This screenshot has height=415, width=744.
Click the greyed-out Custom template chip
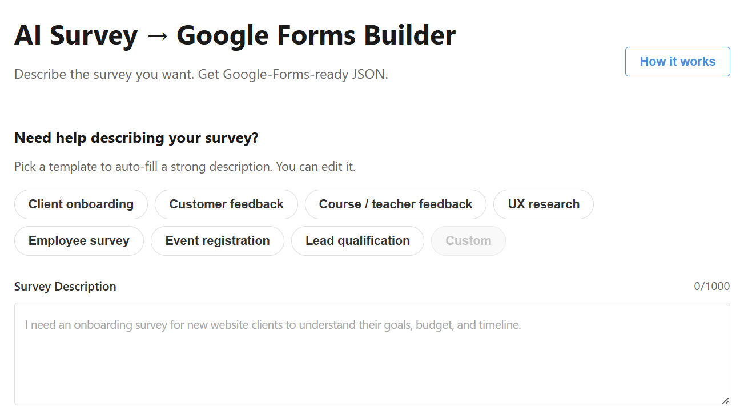468,240
